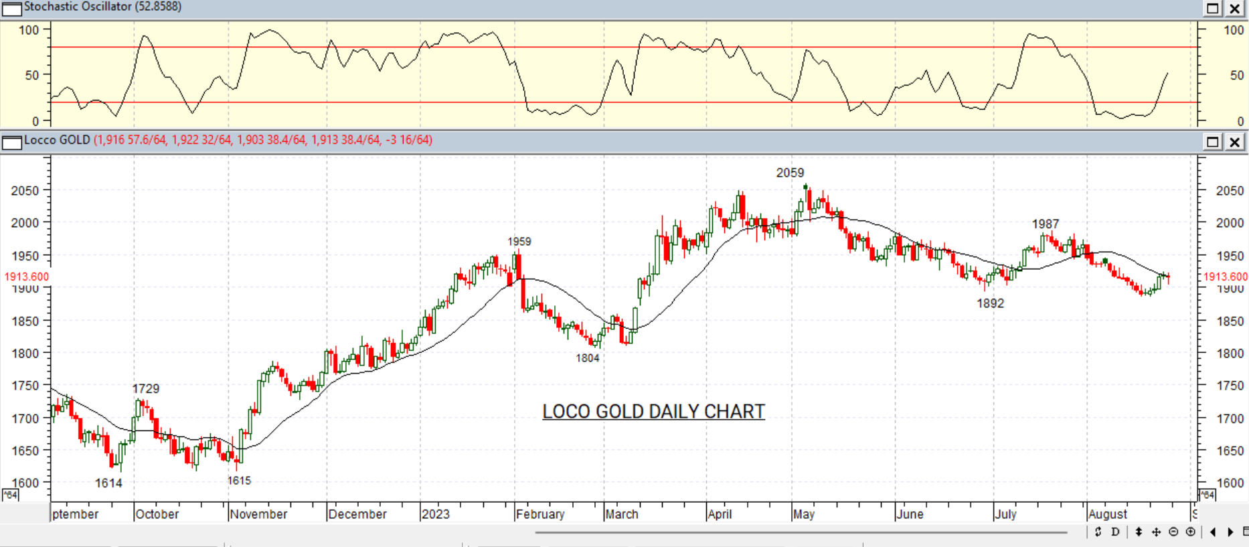Close the Locco GOLD price pane
The width and height of the screenshot is (1249, 547).
click(x=1234, y=142)
